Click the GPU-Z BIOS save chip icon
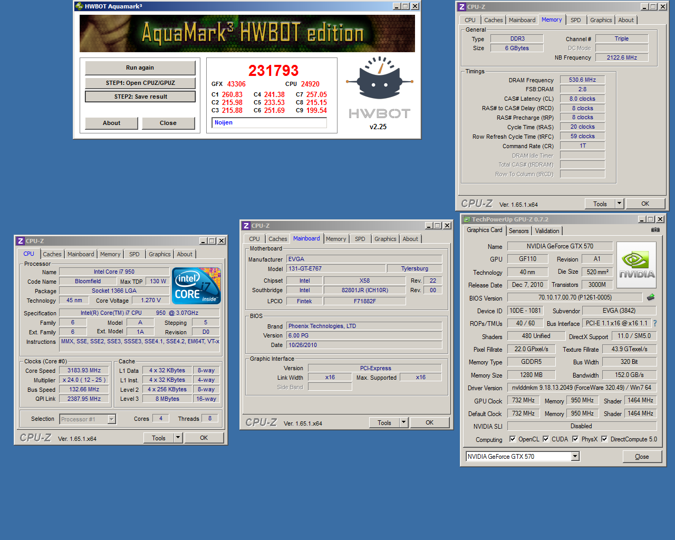 point(651,297)
